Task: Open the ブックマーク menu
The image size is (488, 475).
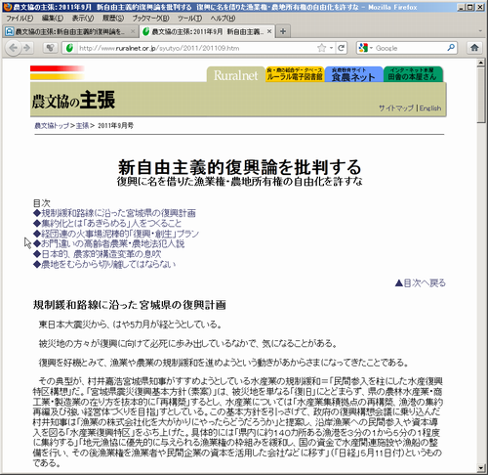Action: click(150, 19)
